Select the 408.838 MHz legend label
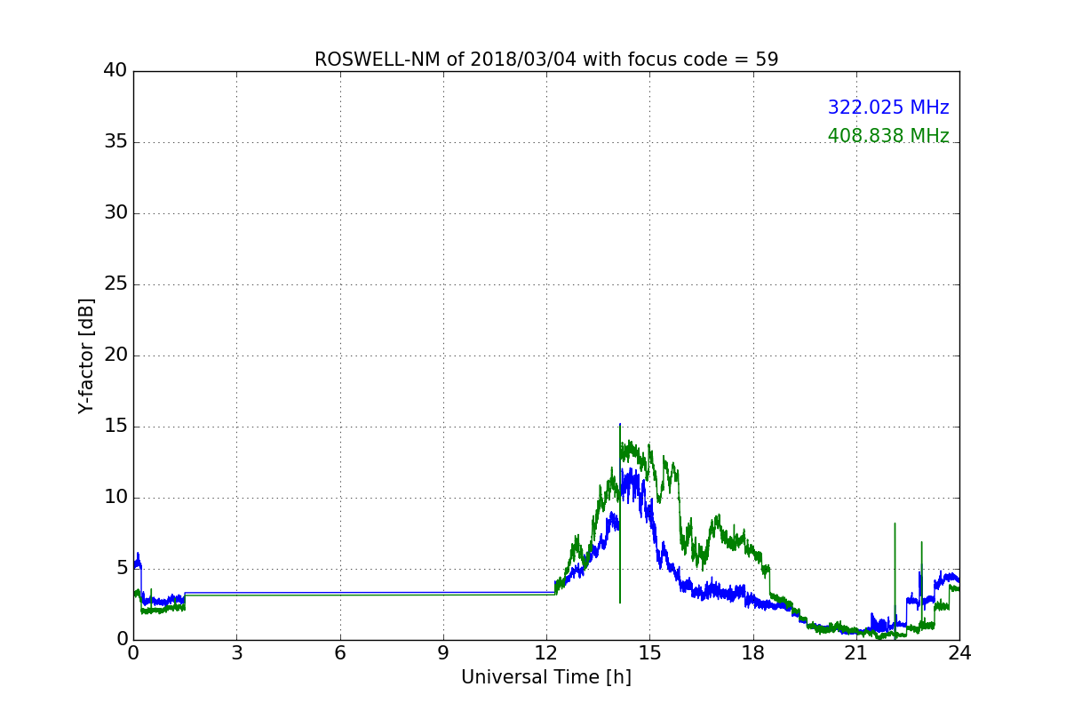 coord(888,136)
